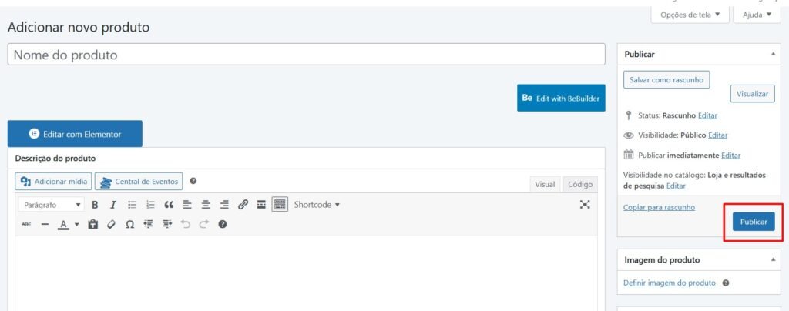Click the Definir imagem do produto link

coord(669,283)
